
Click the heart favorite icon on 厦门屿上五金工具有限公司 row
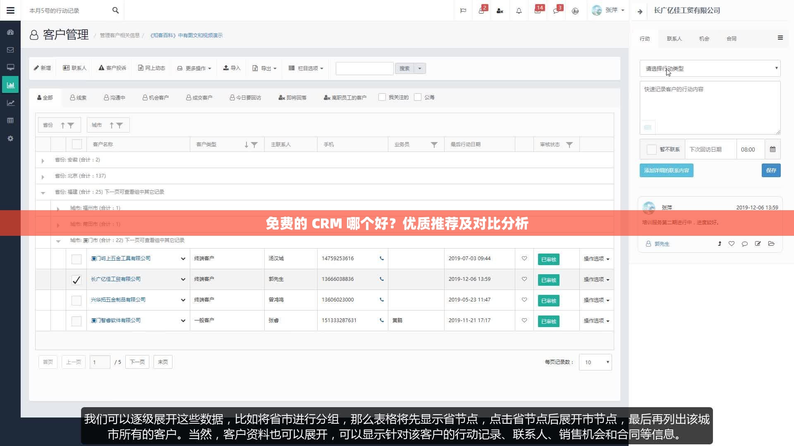[524, 259]
